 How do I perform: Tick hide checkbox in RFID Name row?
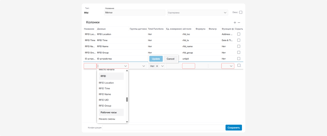(x=239, y=46)
